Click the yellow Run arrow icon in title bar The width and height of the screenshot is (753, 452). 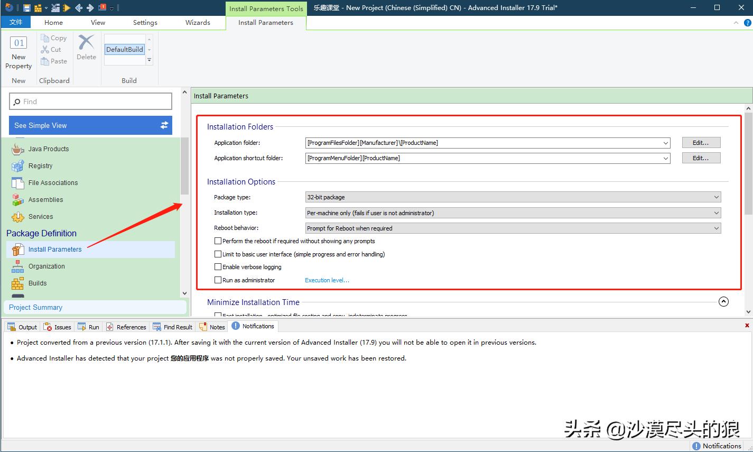tap(66, 8)
